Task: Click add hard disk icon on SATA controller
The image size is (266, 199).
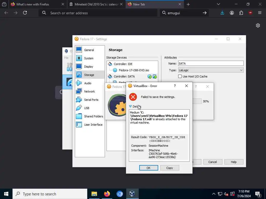Action: pos(155,76)
